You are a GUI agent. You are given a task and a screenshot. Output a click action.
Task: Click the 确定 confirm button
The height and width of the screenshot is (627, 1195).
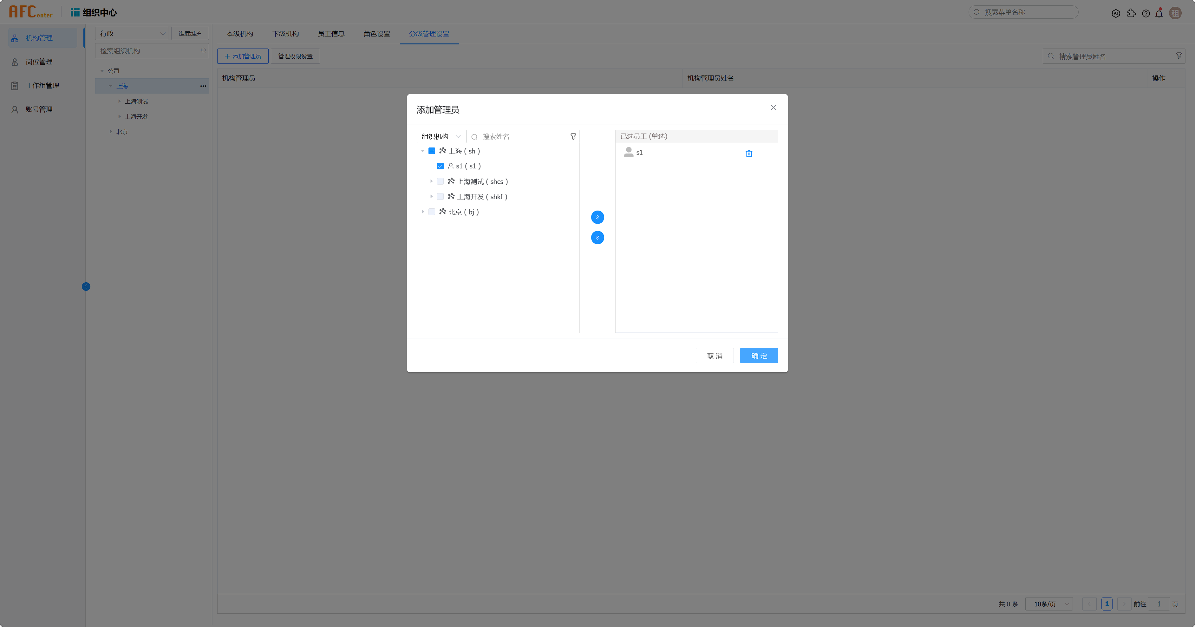click(759, 356)
